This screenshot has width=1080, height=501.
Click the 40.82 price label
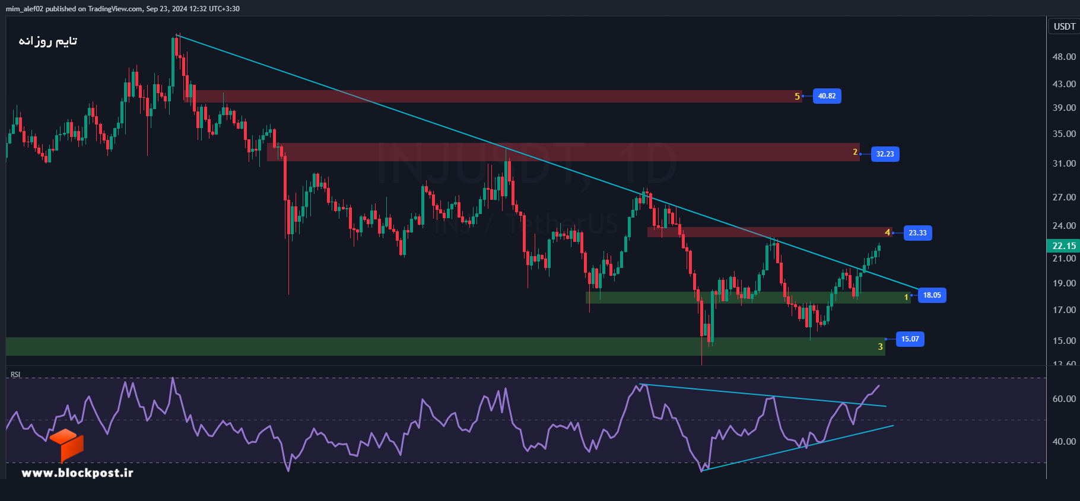click(x=827, y=96)
